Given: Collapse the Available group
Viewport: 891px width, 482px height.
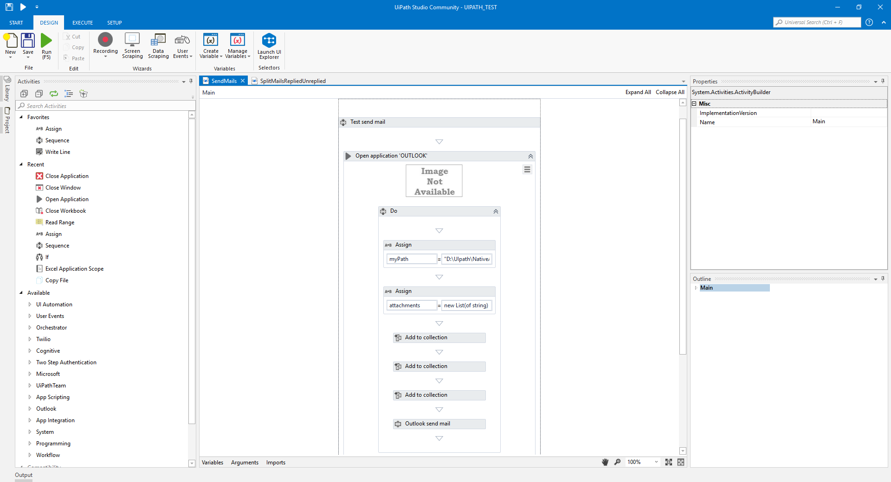Looking at the screenshot, I should tap(21, 293).
